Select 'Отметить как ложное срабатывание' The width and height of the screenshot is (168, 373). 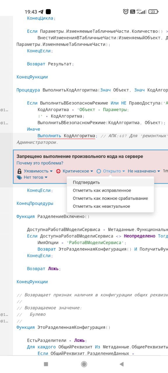tap(110, 198)
